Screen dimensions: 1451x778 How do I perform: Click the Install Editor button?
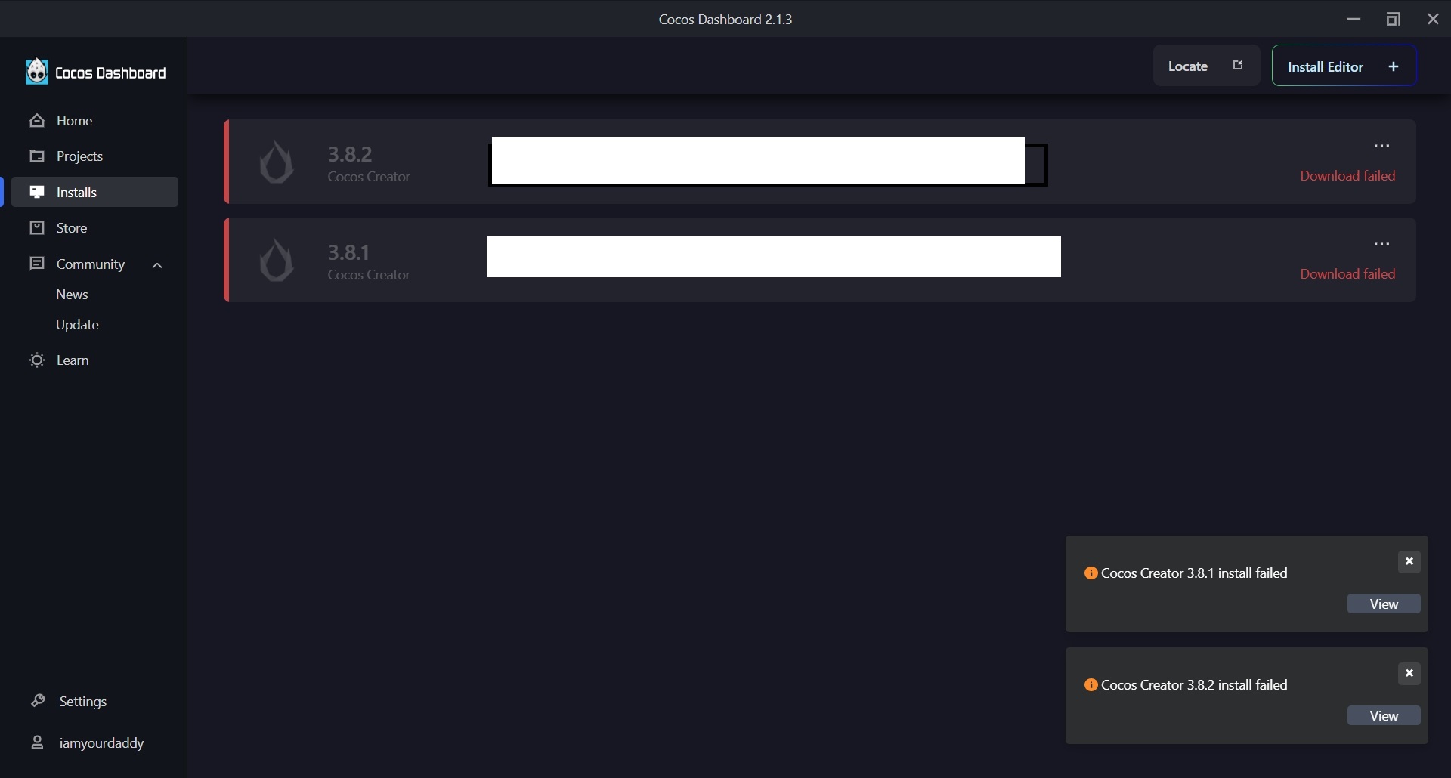[1344, 66]
